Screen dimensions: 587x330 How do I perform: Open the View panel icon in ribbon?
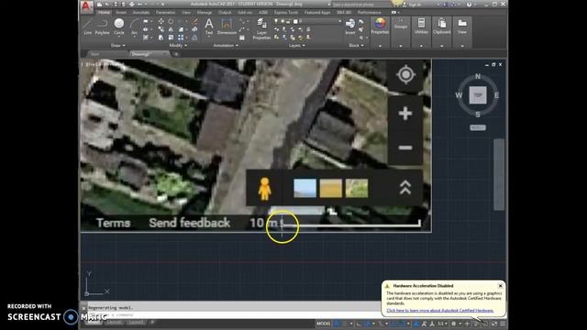click(x=462, y=26)
